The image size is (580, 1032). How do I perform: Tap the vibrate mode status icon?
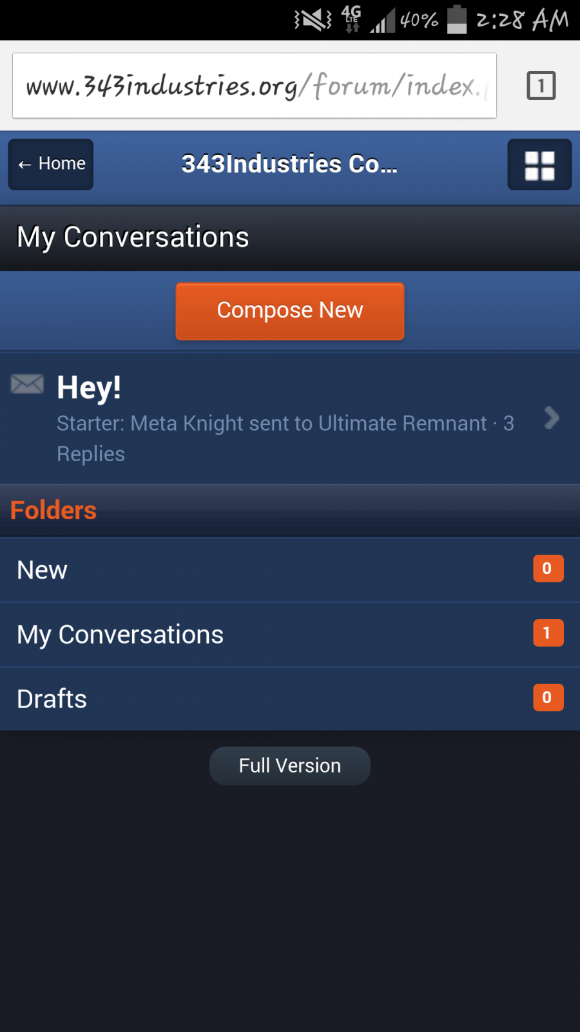pos(313,20)
